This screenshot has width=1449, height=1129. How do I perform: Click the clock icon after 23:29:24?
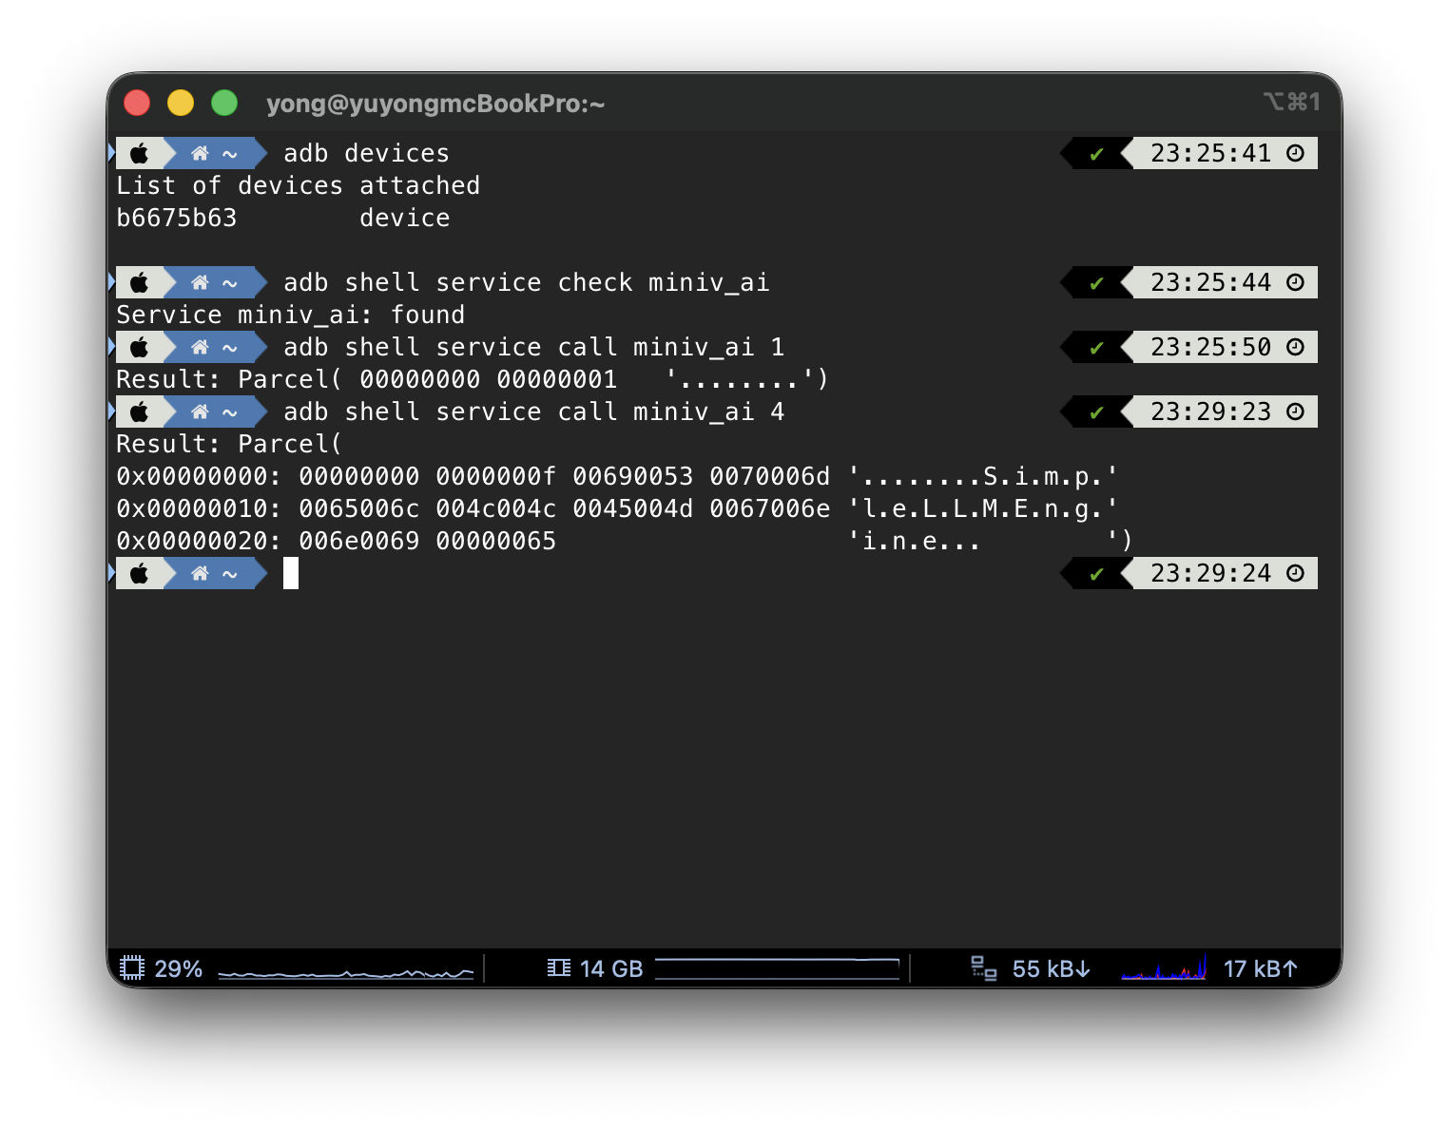point(1295,573)
